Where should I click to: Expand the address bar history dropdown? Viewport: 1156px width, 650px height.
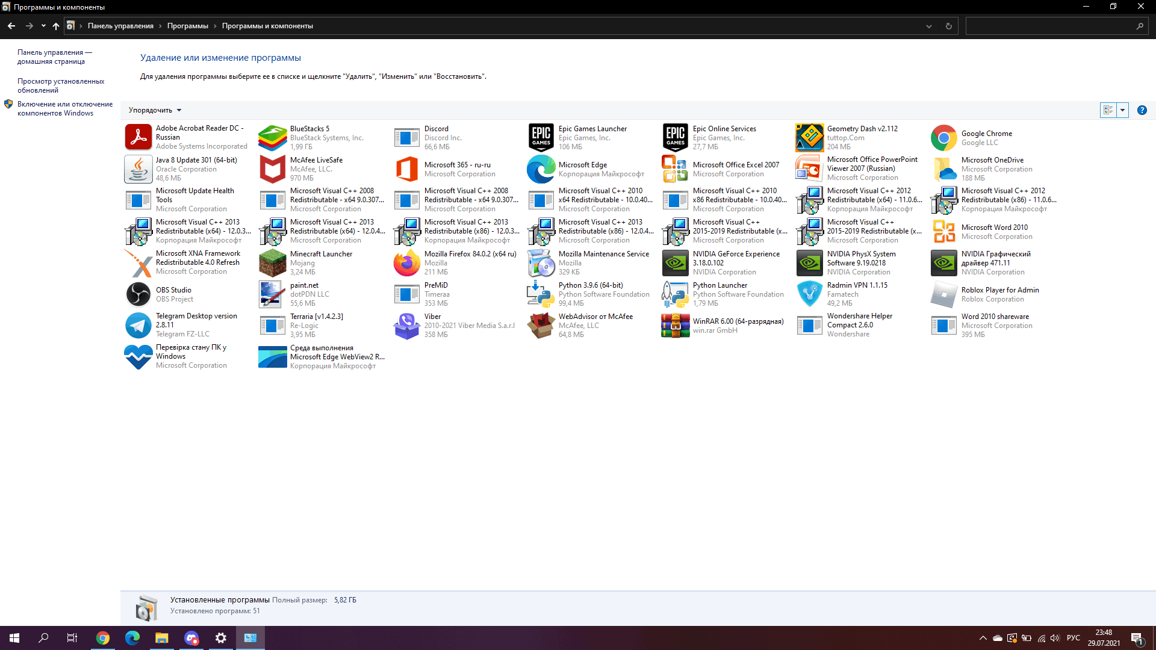point(928,26)
